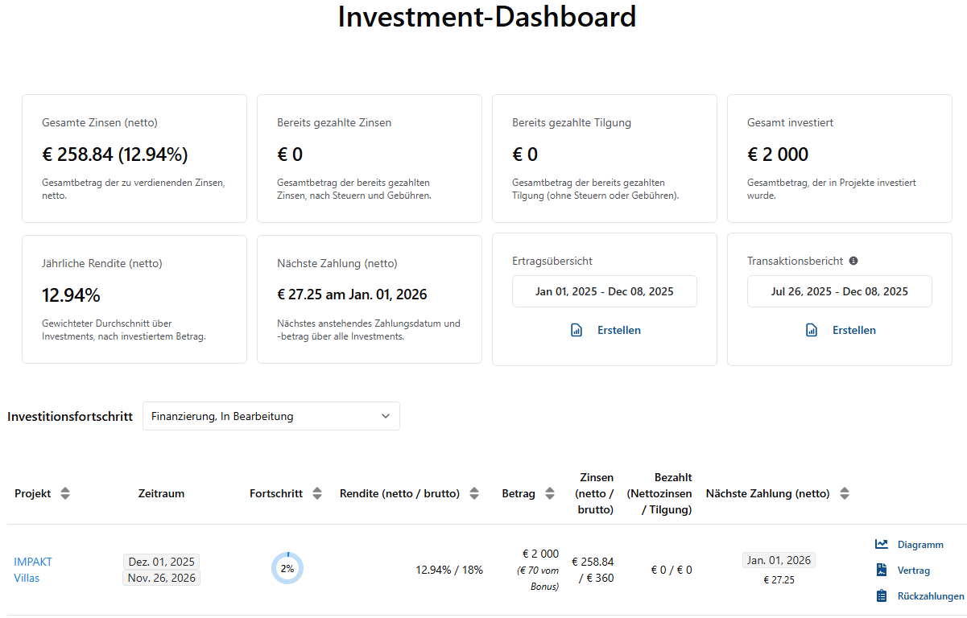Sort table by Projekt column
Screen dimensions: 967x618
click(65, 493)
